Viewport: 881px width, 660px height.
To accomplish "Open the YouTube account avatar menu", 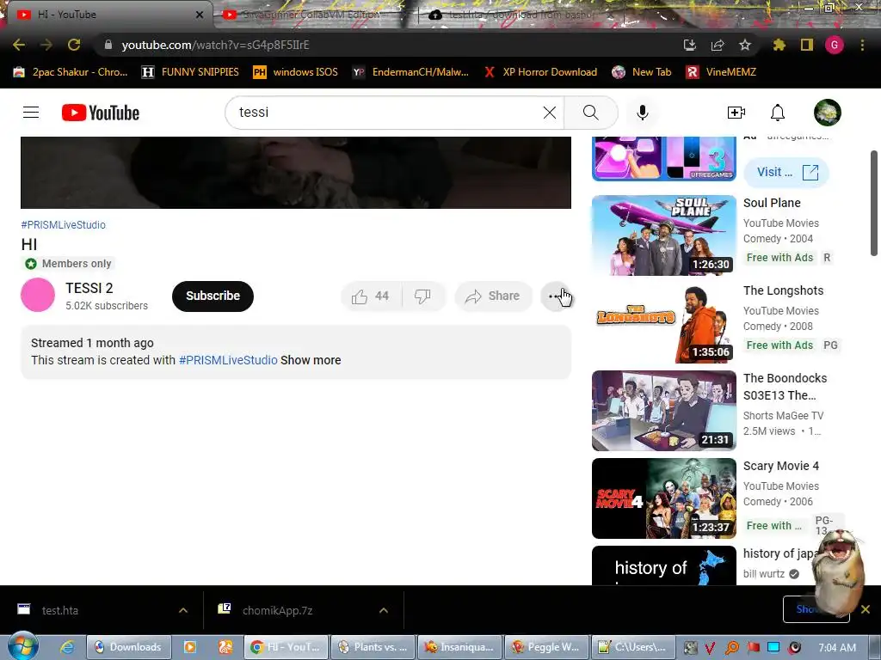I will pyautogui.click(x=827, y=113).
